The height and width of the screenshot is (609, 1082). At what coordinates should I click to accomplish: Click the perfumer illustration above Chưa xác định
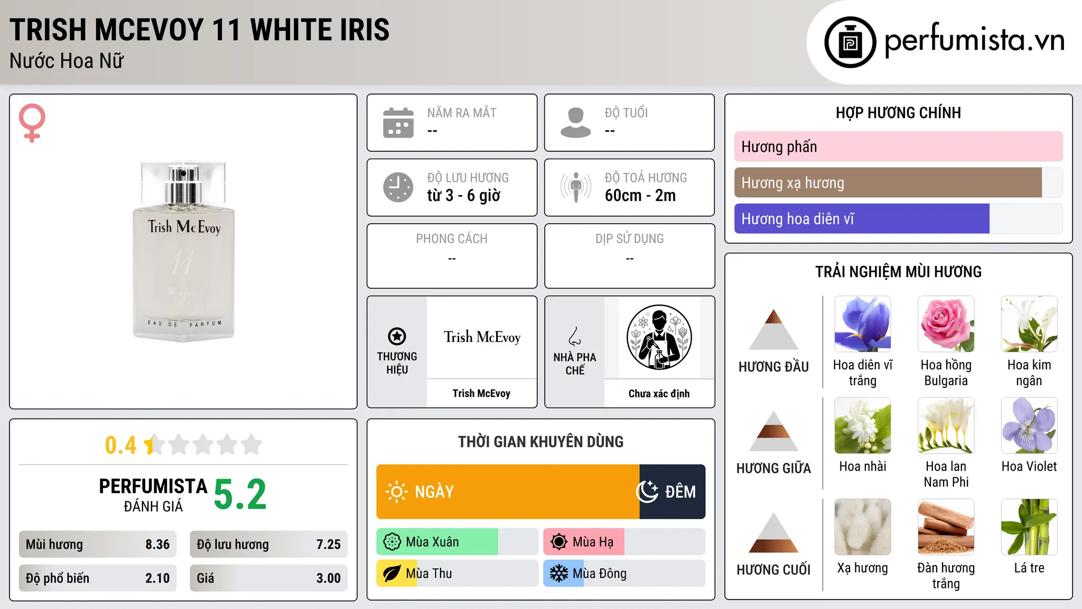(659, 337)
